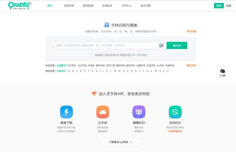Viewport: 236px width, 160px height.
Task: Click the 高速下载 title text
Action: click(66, 123)
